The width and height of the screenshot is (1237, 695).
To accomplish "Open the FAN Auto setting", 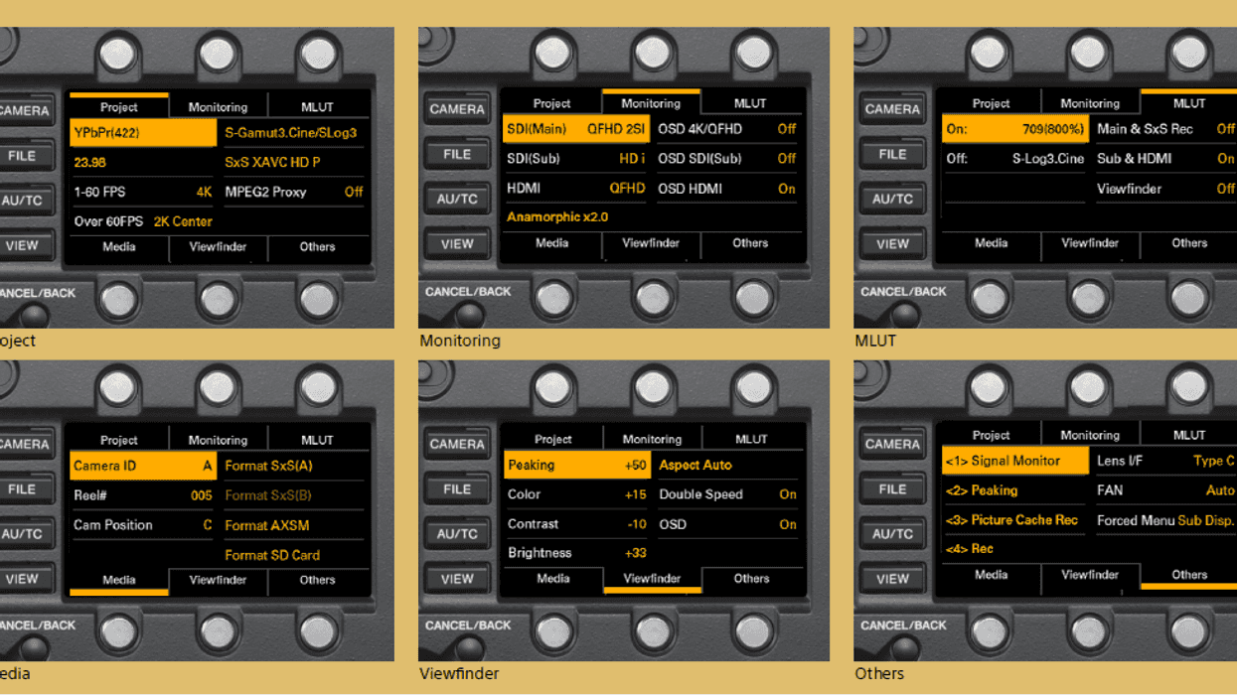I will click(1165, 490).
